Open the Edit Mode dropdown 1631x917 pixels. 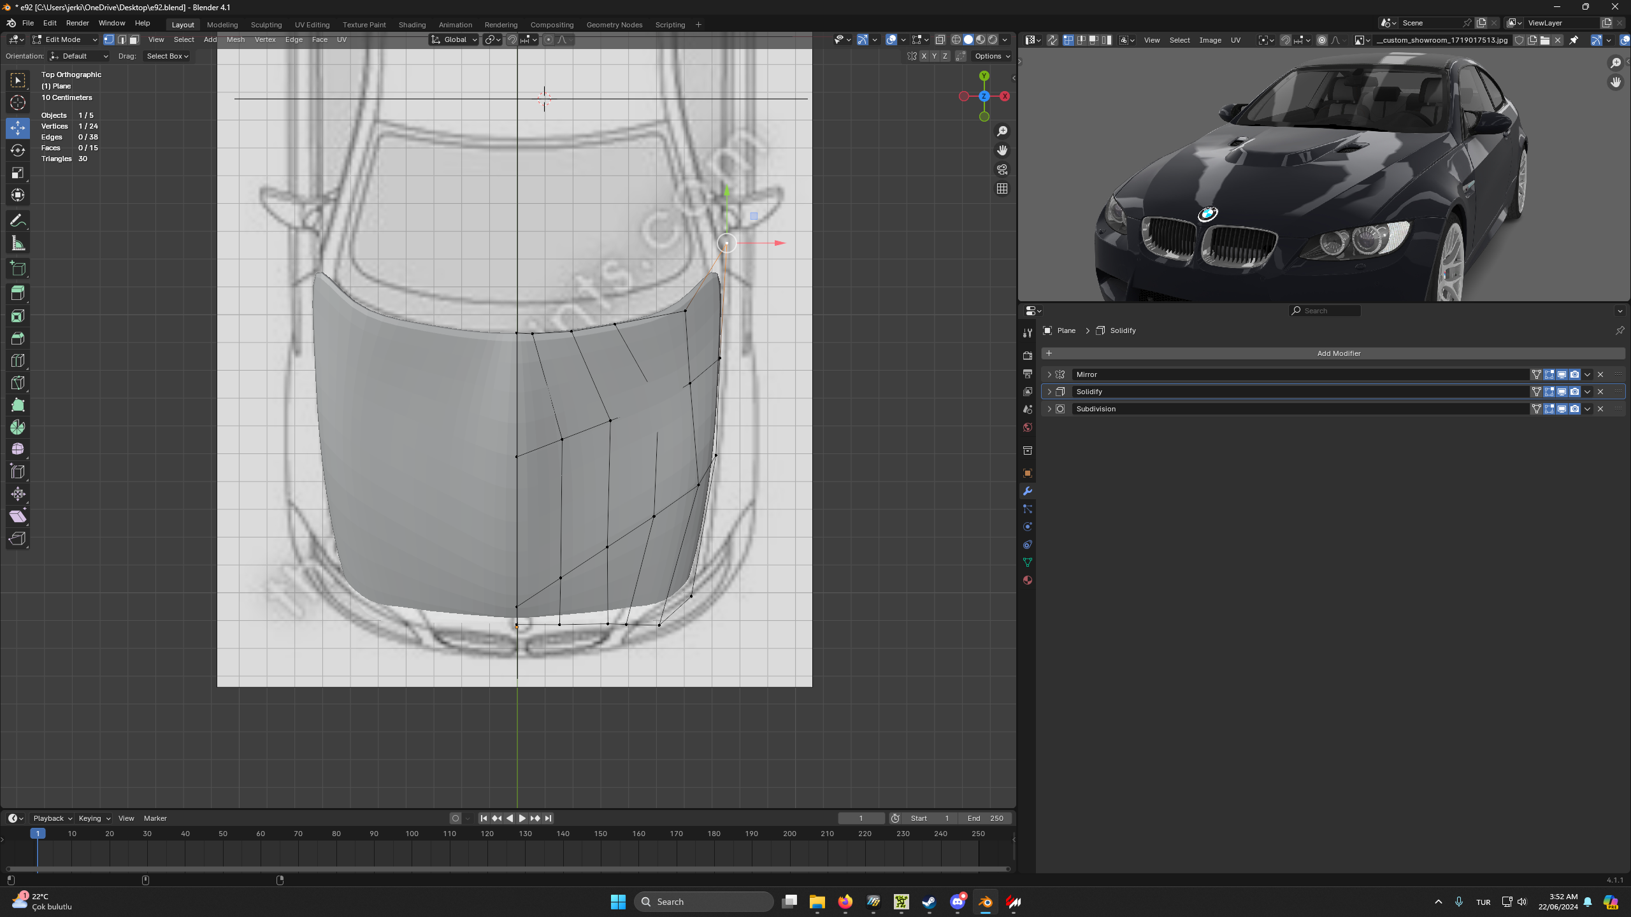click(x=64, y=39)
